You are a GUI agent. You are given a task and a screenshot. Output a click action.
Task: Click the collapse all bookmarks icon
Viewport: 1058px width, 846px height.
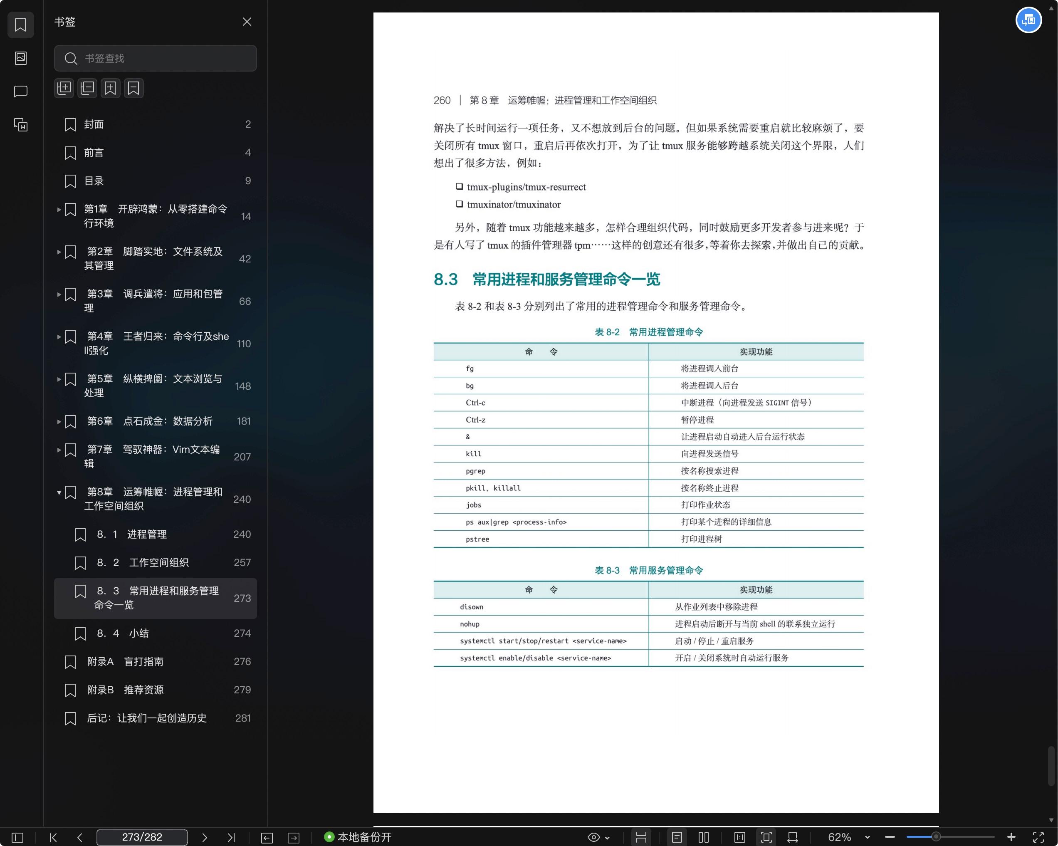pos(87,88)
